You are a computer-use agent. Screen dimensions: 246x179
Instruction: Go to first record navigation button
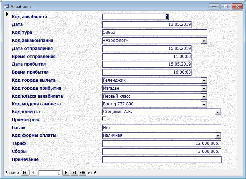pos(25,173)
